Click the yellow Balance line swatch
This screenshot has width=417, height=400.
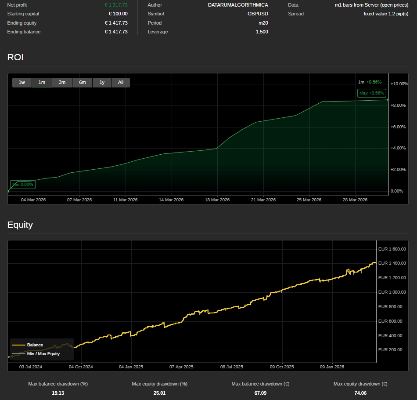pos(18,345)
